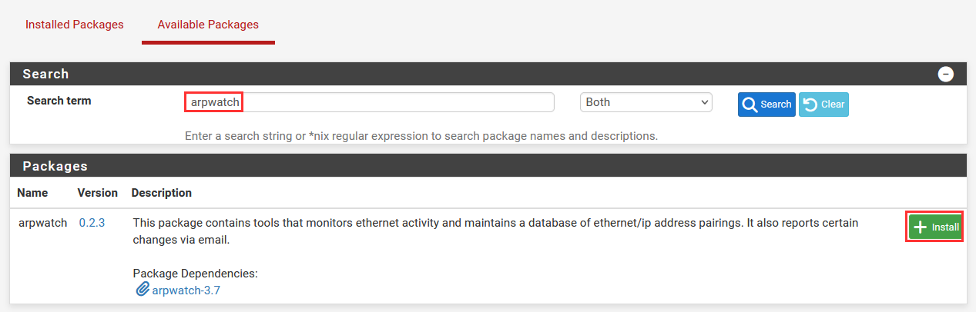Click the Packages panel heading
The image size is (976, 312).
pos(55,166)
